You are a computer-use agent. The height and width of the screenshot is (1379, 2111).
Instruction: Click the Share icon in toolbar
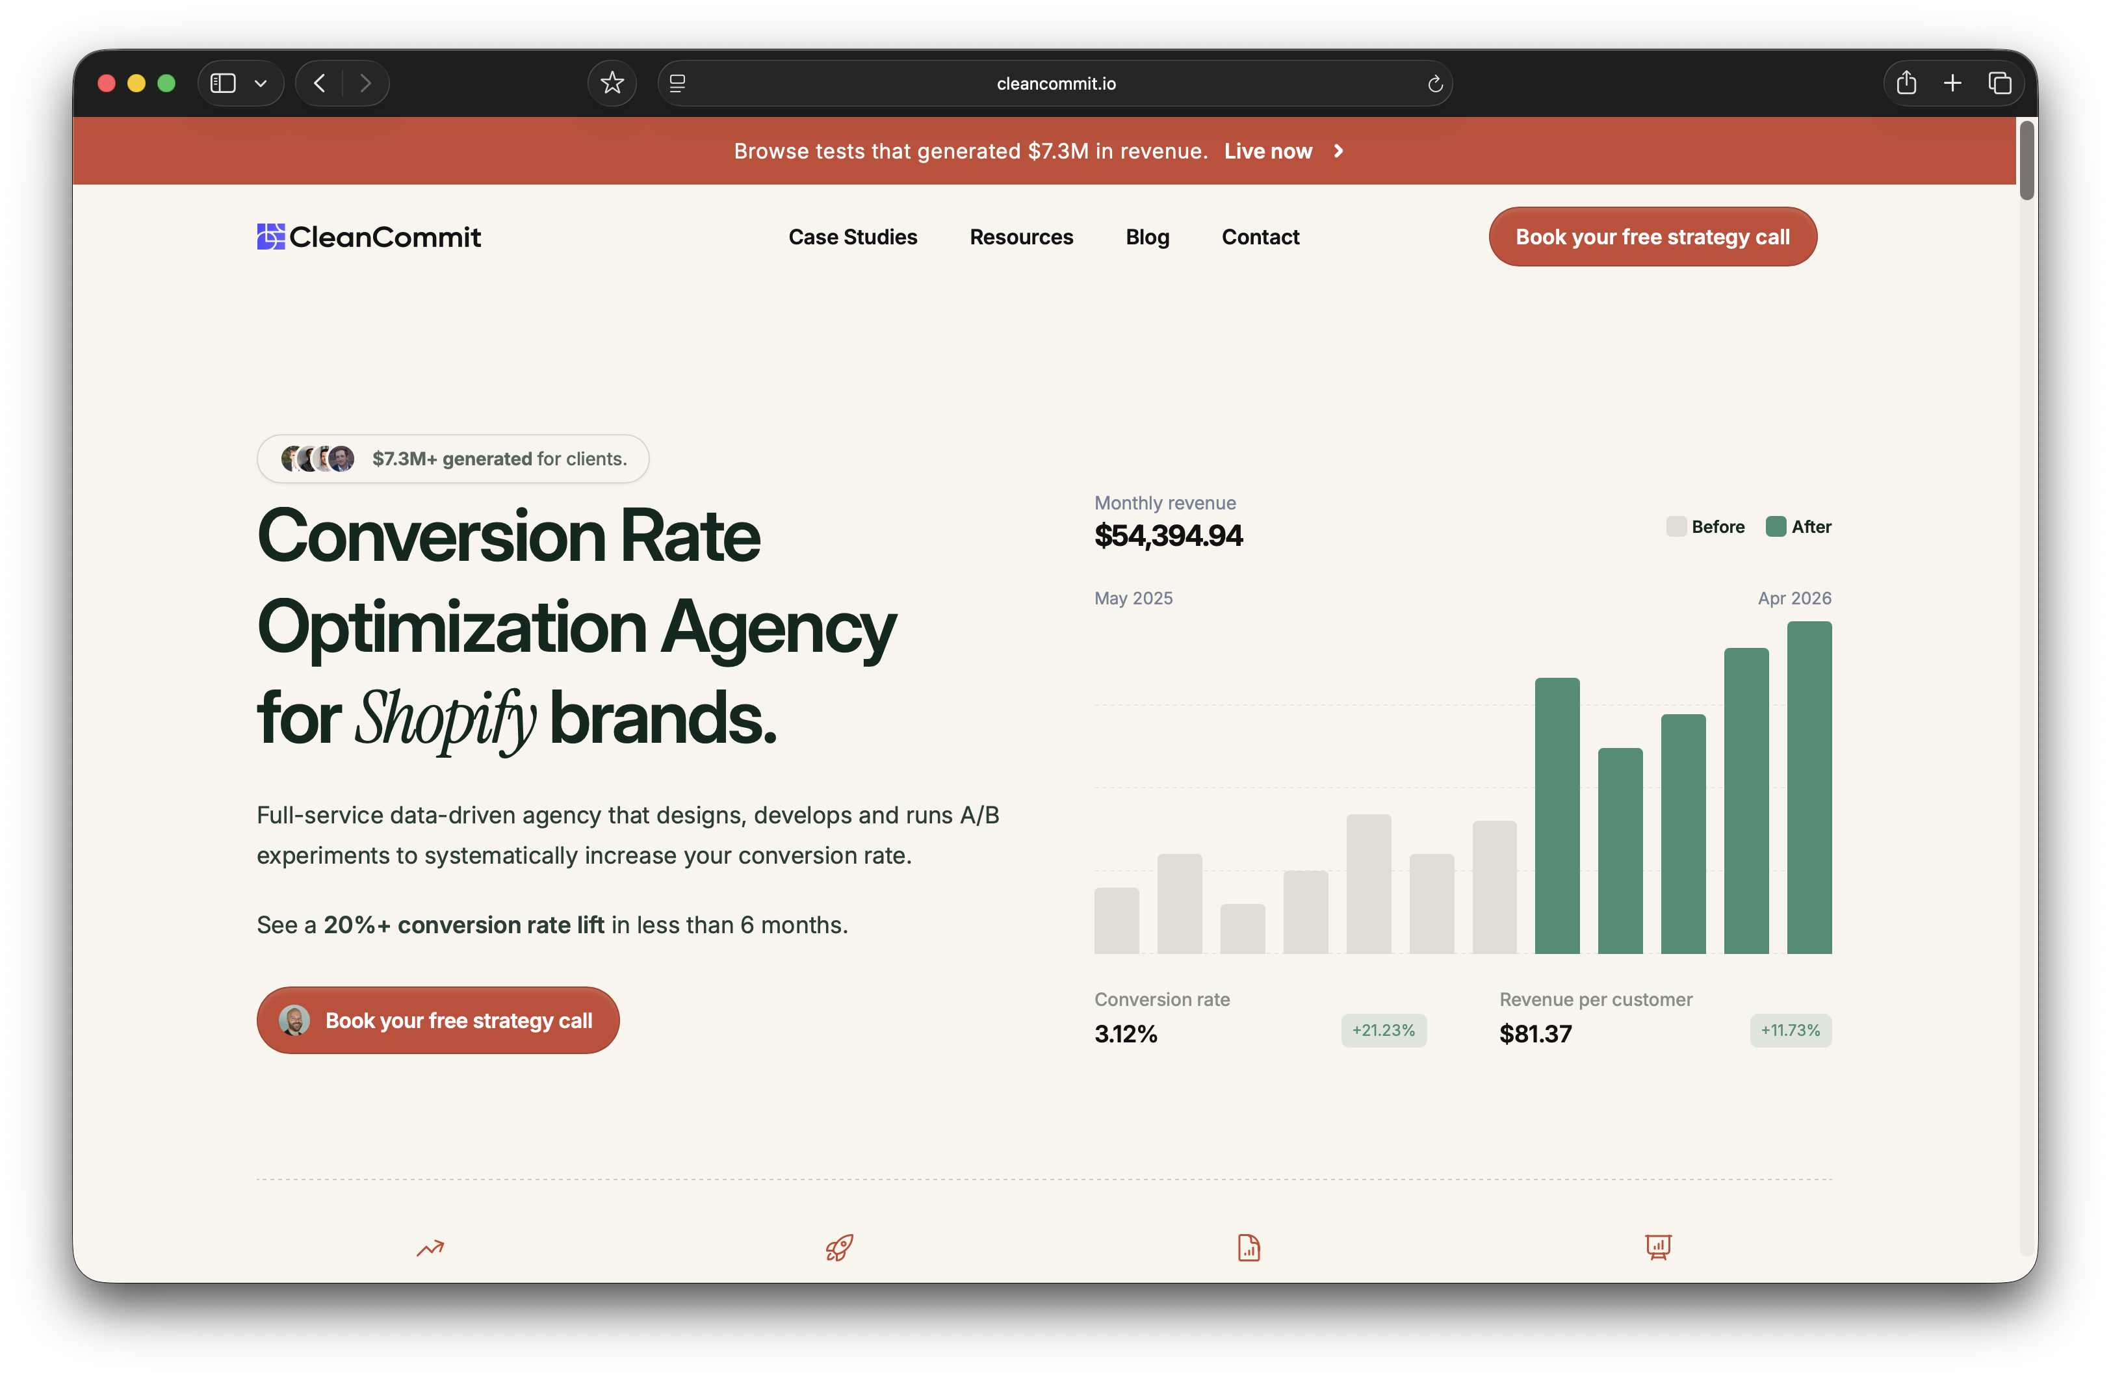[1906, 83]
